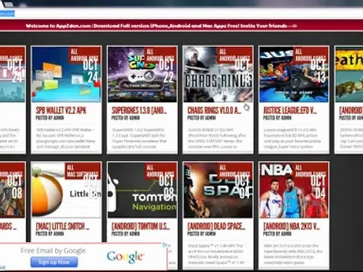Click the All Android Games tag on NBA 2K13 card

[x=311, y=170]
